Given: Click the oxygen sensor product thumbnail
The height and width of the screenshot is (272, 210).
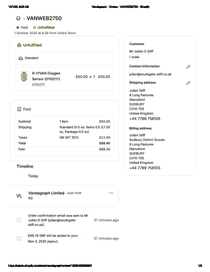Looking at the screenshot, I should [24, 77].
